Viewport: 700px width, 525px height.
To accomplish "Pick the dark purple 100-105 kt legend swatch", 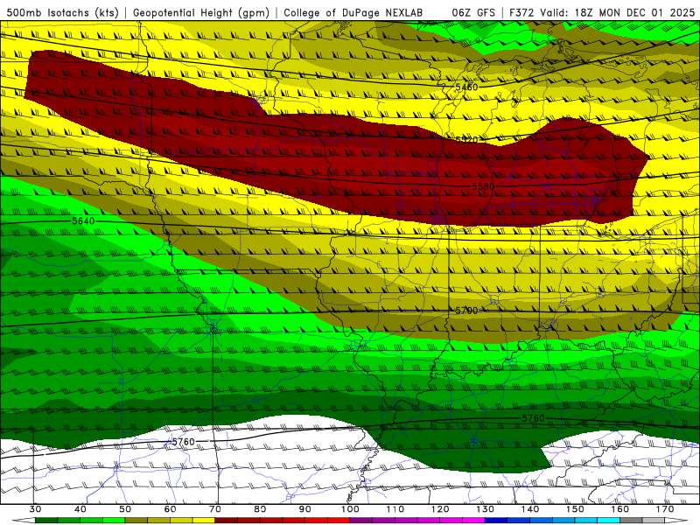I will (x=361, y=521).
